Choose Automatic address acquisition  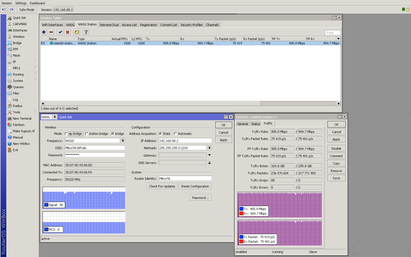[x=176, y=134]
